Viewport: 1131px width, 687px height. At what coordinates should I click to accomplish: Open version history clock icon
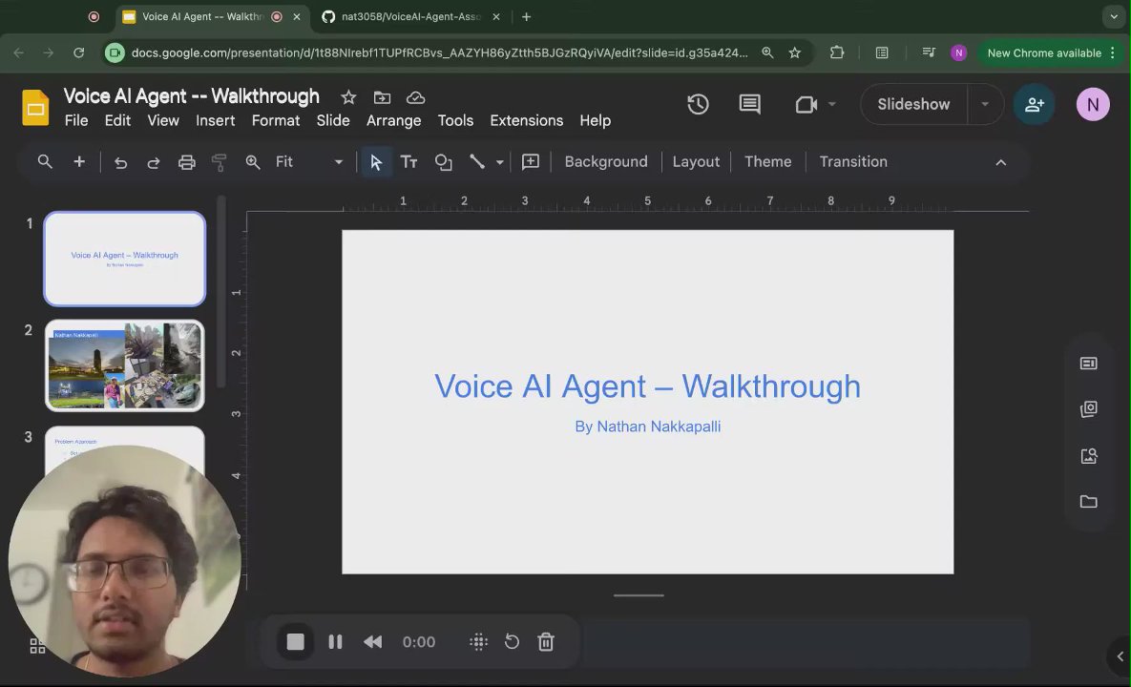click(698, 105)
